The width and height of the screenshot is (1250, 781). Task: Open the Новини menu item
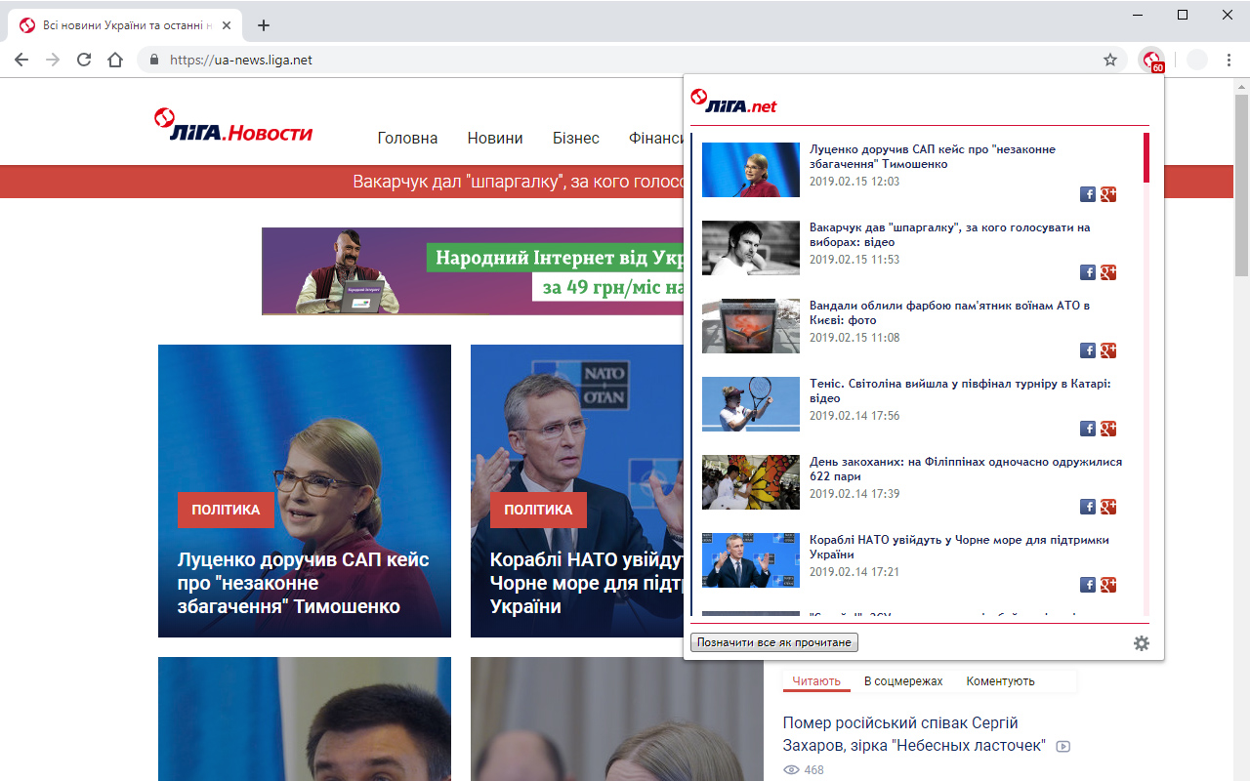pyautogui.click(x=495, y=138)
